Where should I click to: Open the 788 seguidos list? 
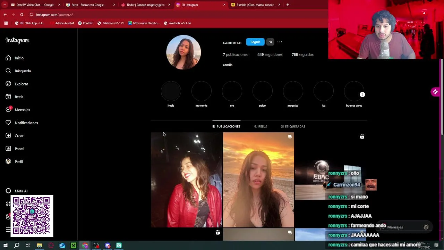pos(302,55)
